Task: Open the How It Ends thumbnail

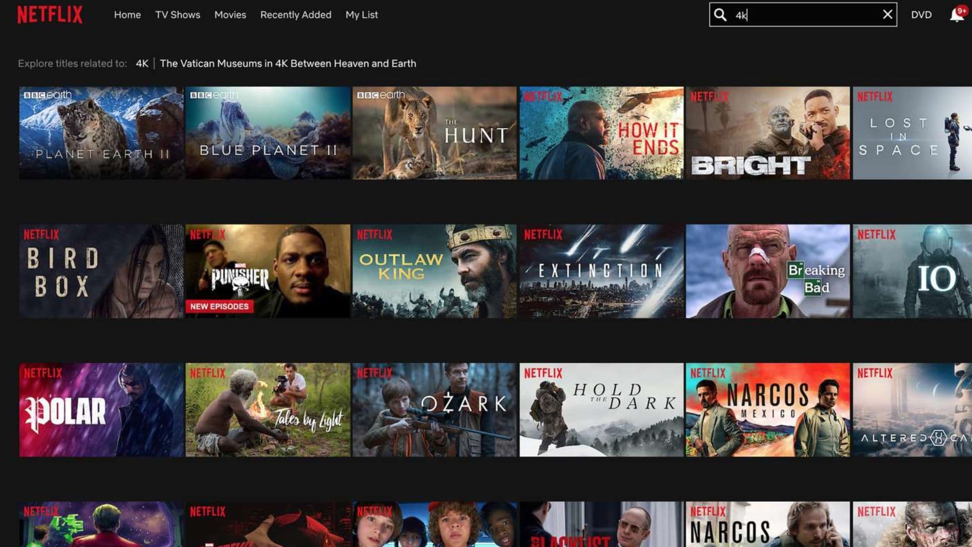Action: point(601,133)
